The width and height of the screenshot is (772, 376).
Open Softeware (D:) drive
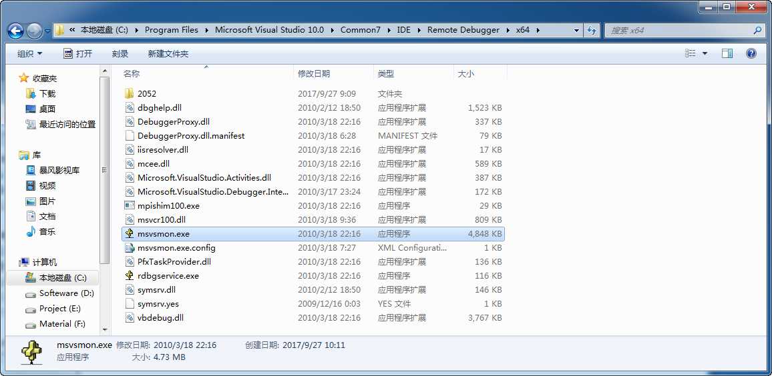click(67, 293)
